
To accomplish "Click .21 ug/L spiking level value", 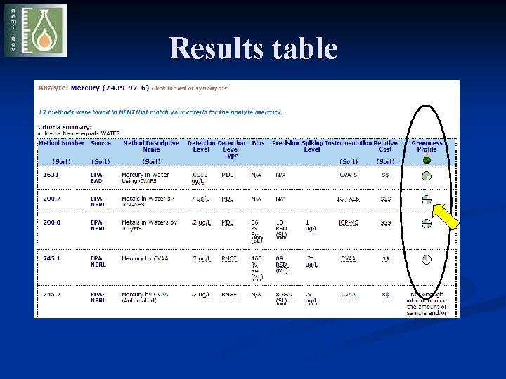I will (x=311, y=262).
